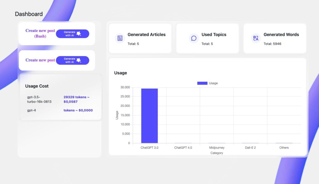This screenshot has width=319, height=184.
Task: Click the Generated Words translate icon
Action: pos(256,38)
